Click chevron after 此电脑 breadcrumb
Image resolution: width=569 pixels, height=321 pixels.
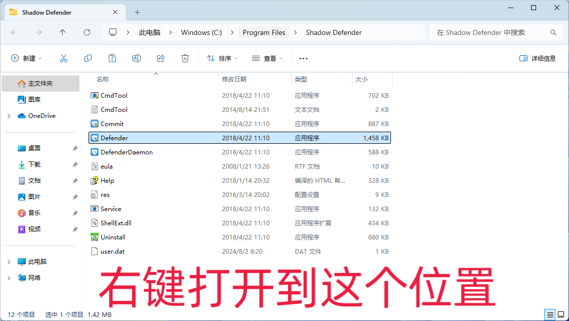pos(170,32)
